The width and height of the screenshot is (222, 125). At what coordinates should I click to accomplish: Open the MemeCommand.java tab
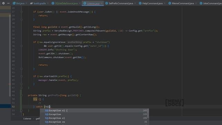coord(183,3)
